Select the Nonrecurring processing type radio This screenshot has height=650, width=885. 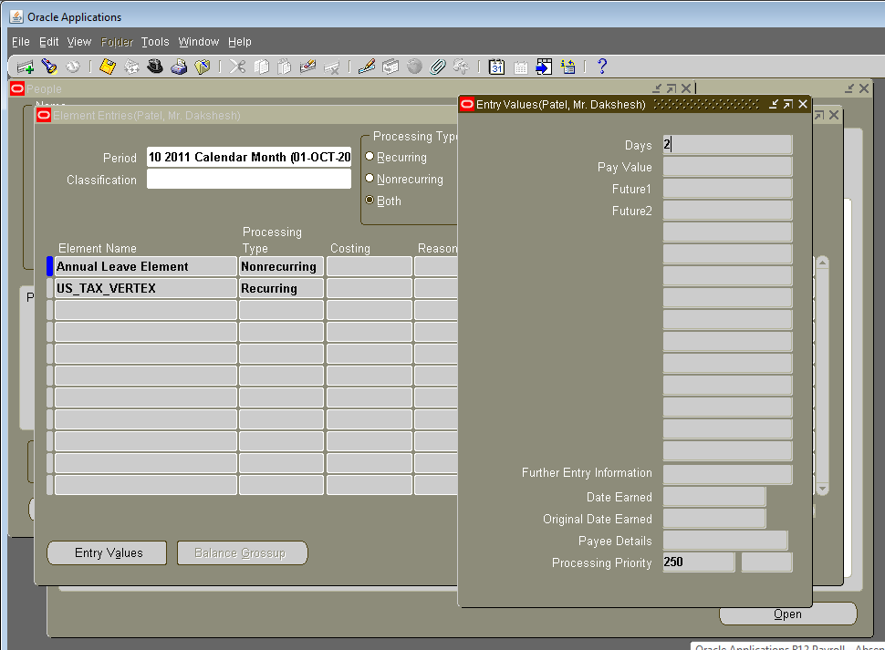click(x=370, y=178)
